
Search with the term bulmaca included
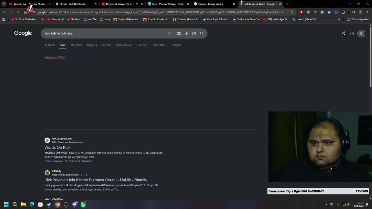click(x=87, y=161)
